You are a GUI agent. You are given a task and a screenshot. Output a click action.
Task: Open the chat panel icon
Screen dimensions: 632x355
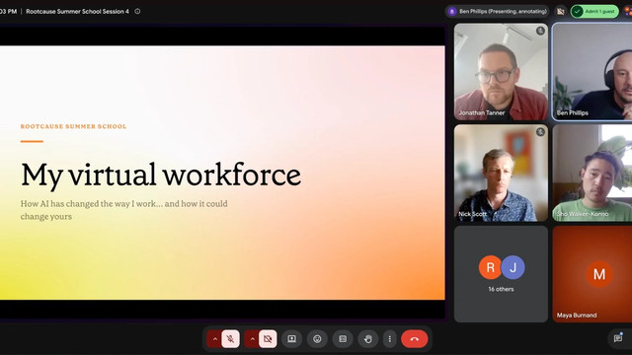618,338
